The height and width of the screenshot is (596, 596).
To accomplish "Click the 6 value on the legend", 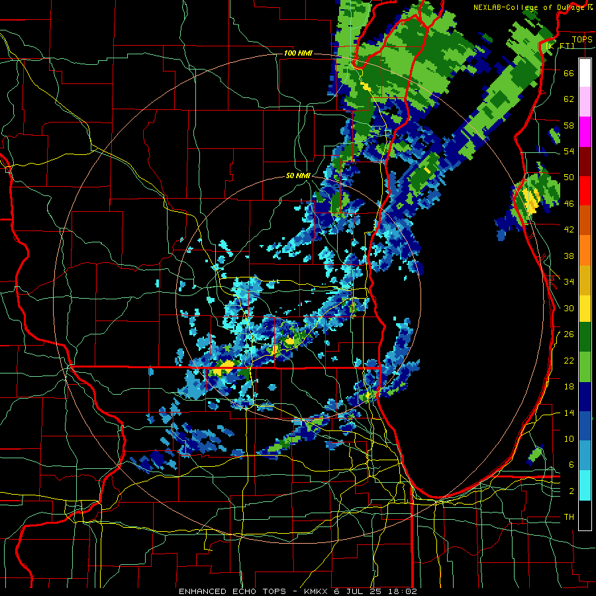I will (x=571, y=465).
